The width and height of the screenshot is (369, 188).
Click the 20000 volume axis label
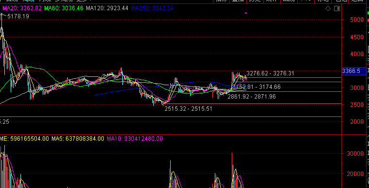(x=355, y=174)
